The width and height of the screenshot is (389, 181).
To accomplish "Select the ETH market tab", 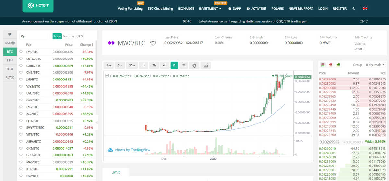I will pos(10,60).
